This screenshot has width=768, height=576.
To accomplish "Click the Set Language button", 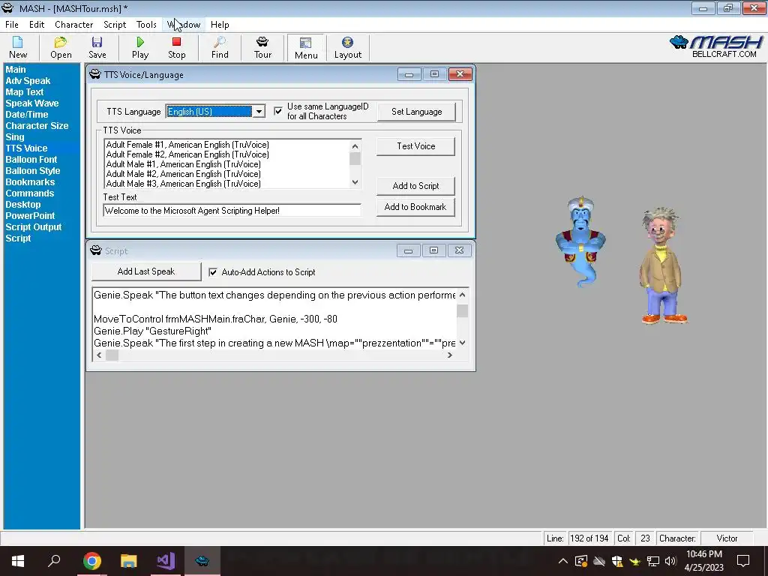I will point(416,112).
